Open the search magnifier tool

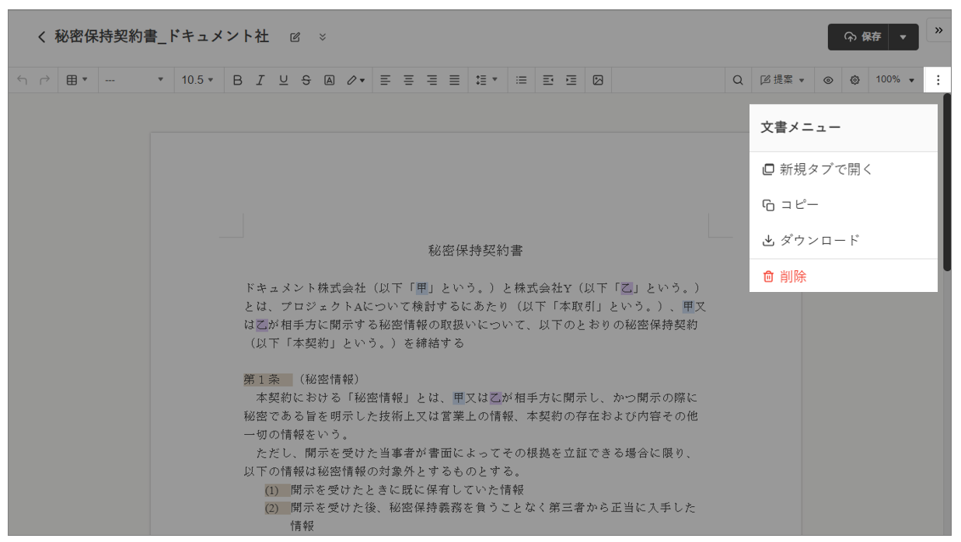coord(738,80)
